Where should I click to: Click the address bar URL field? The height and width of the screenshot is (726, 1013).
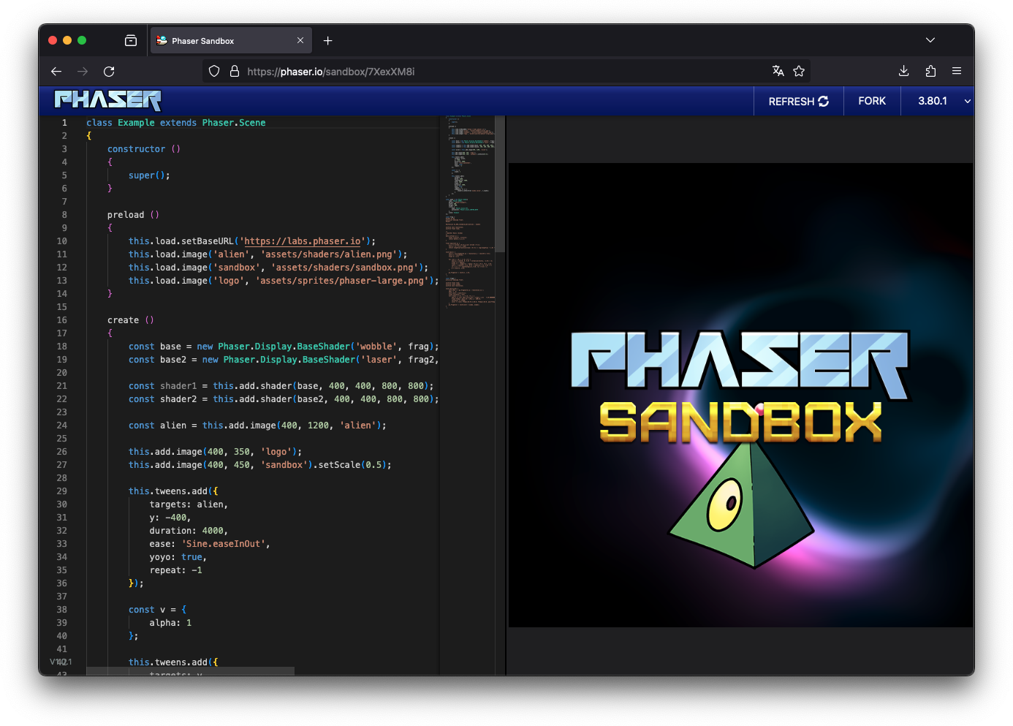[x=504, y=71]
